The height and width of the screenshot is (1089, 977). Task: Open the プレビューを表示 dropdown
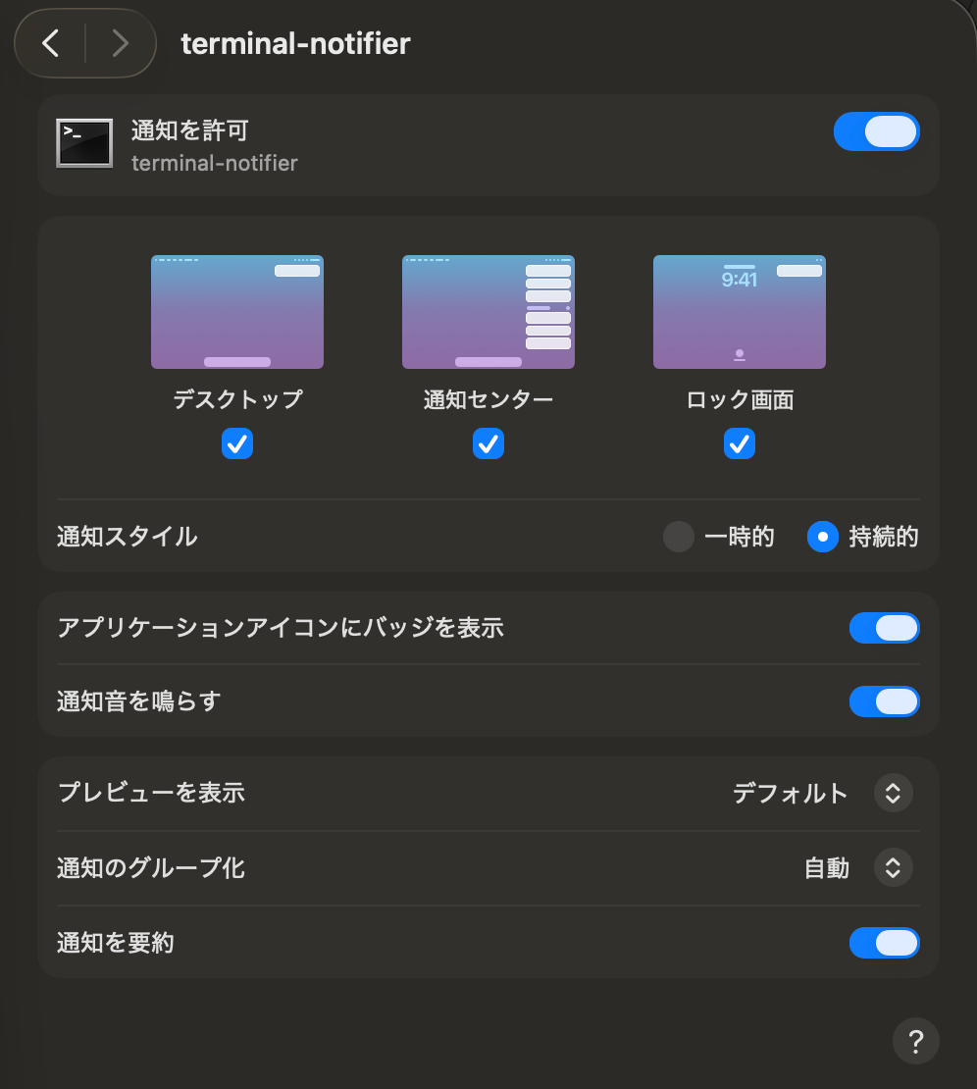tap(893, 793)
